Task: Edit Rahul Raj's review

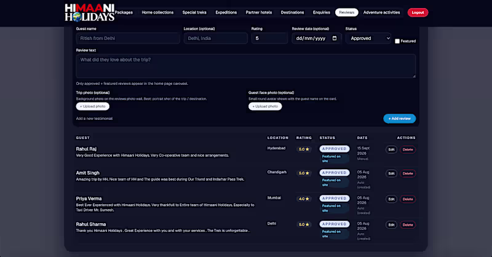Action: [391, 149]
